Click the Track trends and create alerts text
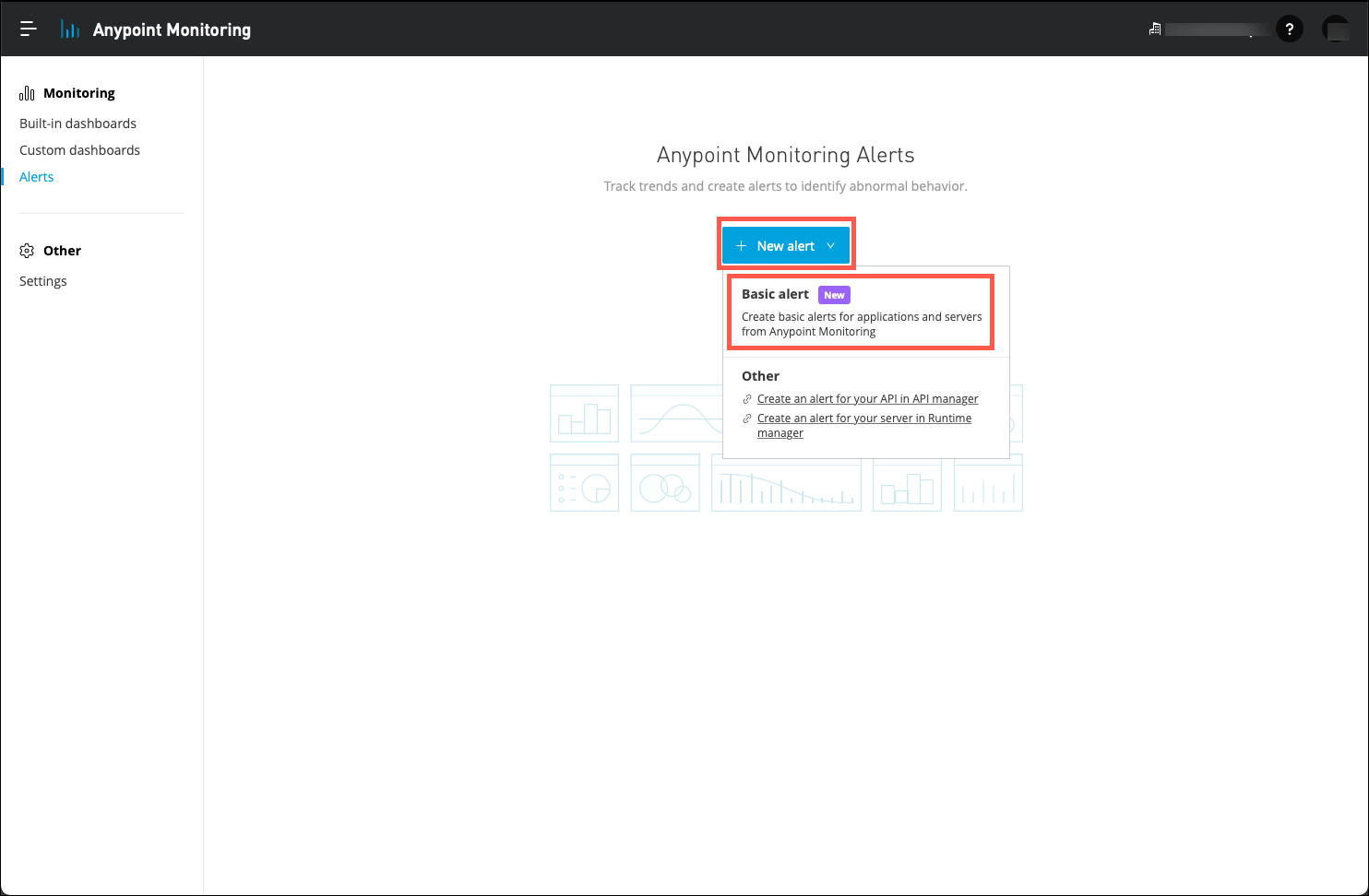This screenshot has width=1369, height=896. click(785, 186)
